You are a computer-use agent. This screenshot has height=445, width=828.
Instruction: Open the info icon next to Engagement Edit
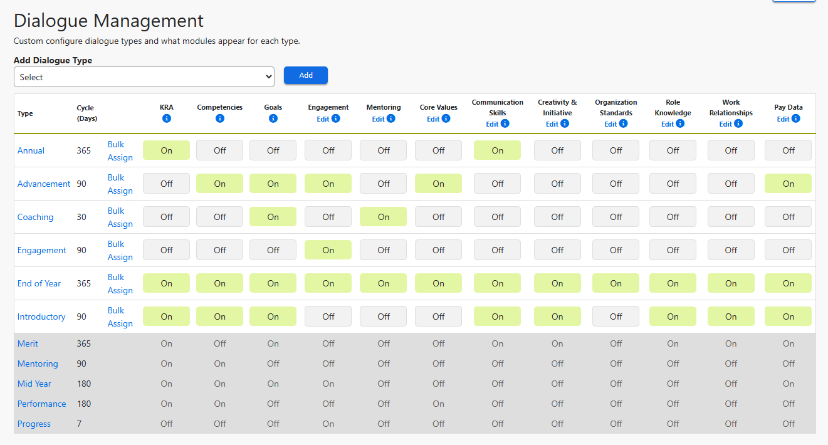pos(336,118)
